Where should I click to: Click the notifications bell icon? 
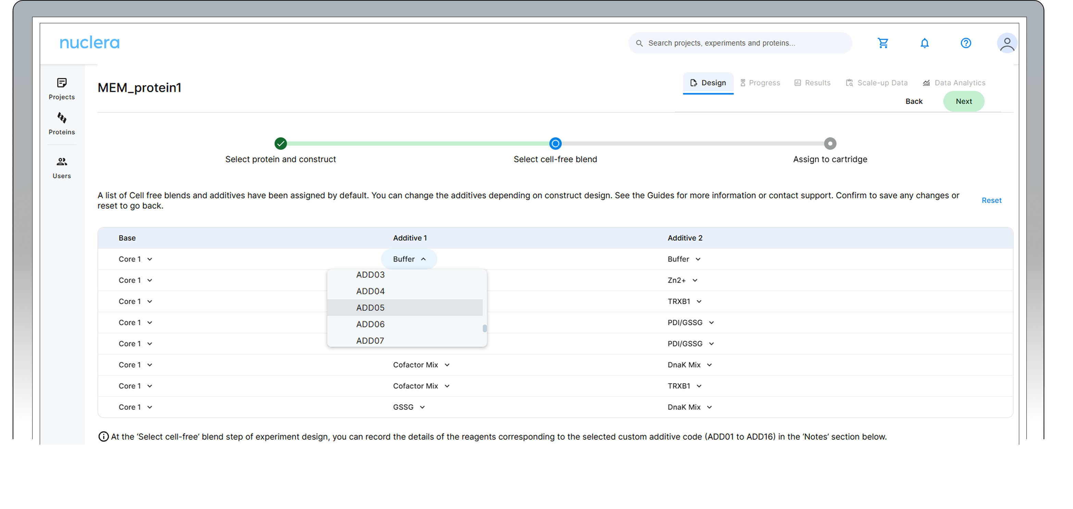pyautogui.click(x=924, y=43)
